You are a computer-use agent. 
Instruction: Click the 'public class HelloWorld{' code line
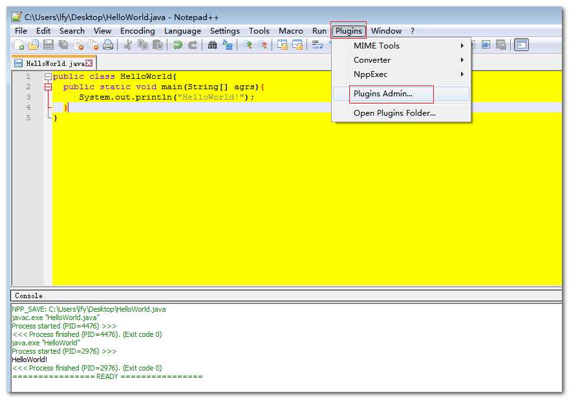pyautogui.click(x=114, y=76)
